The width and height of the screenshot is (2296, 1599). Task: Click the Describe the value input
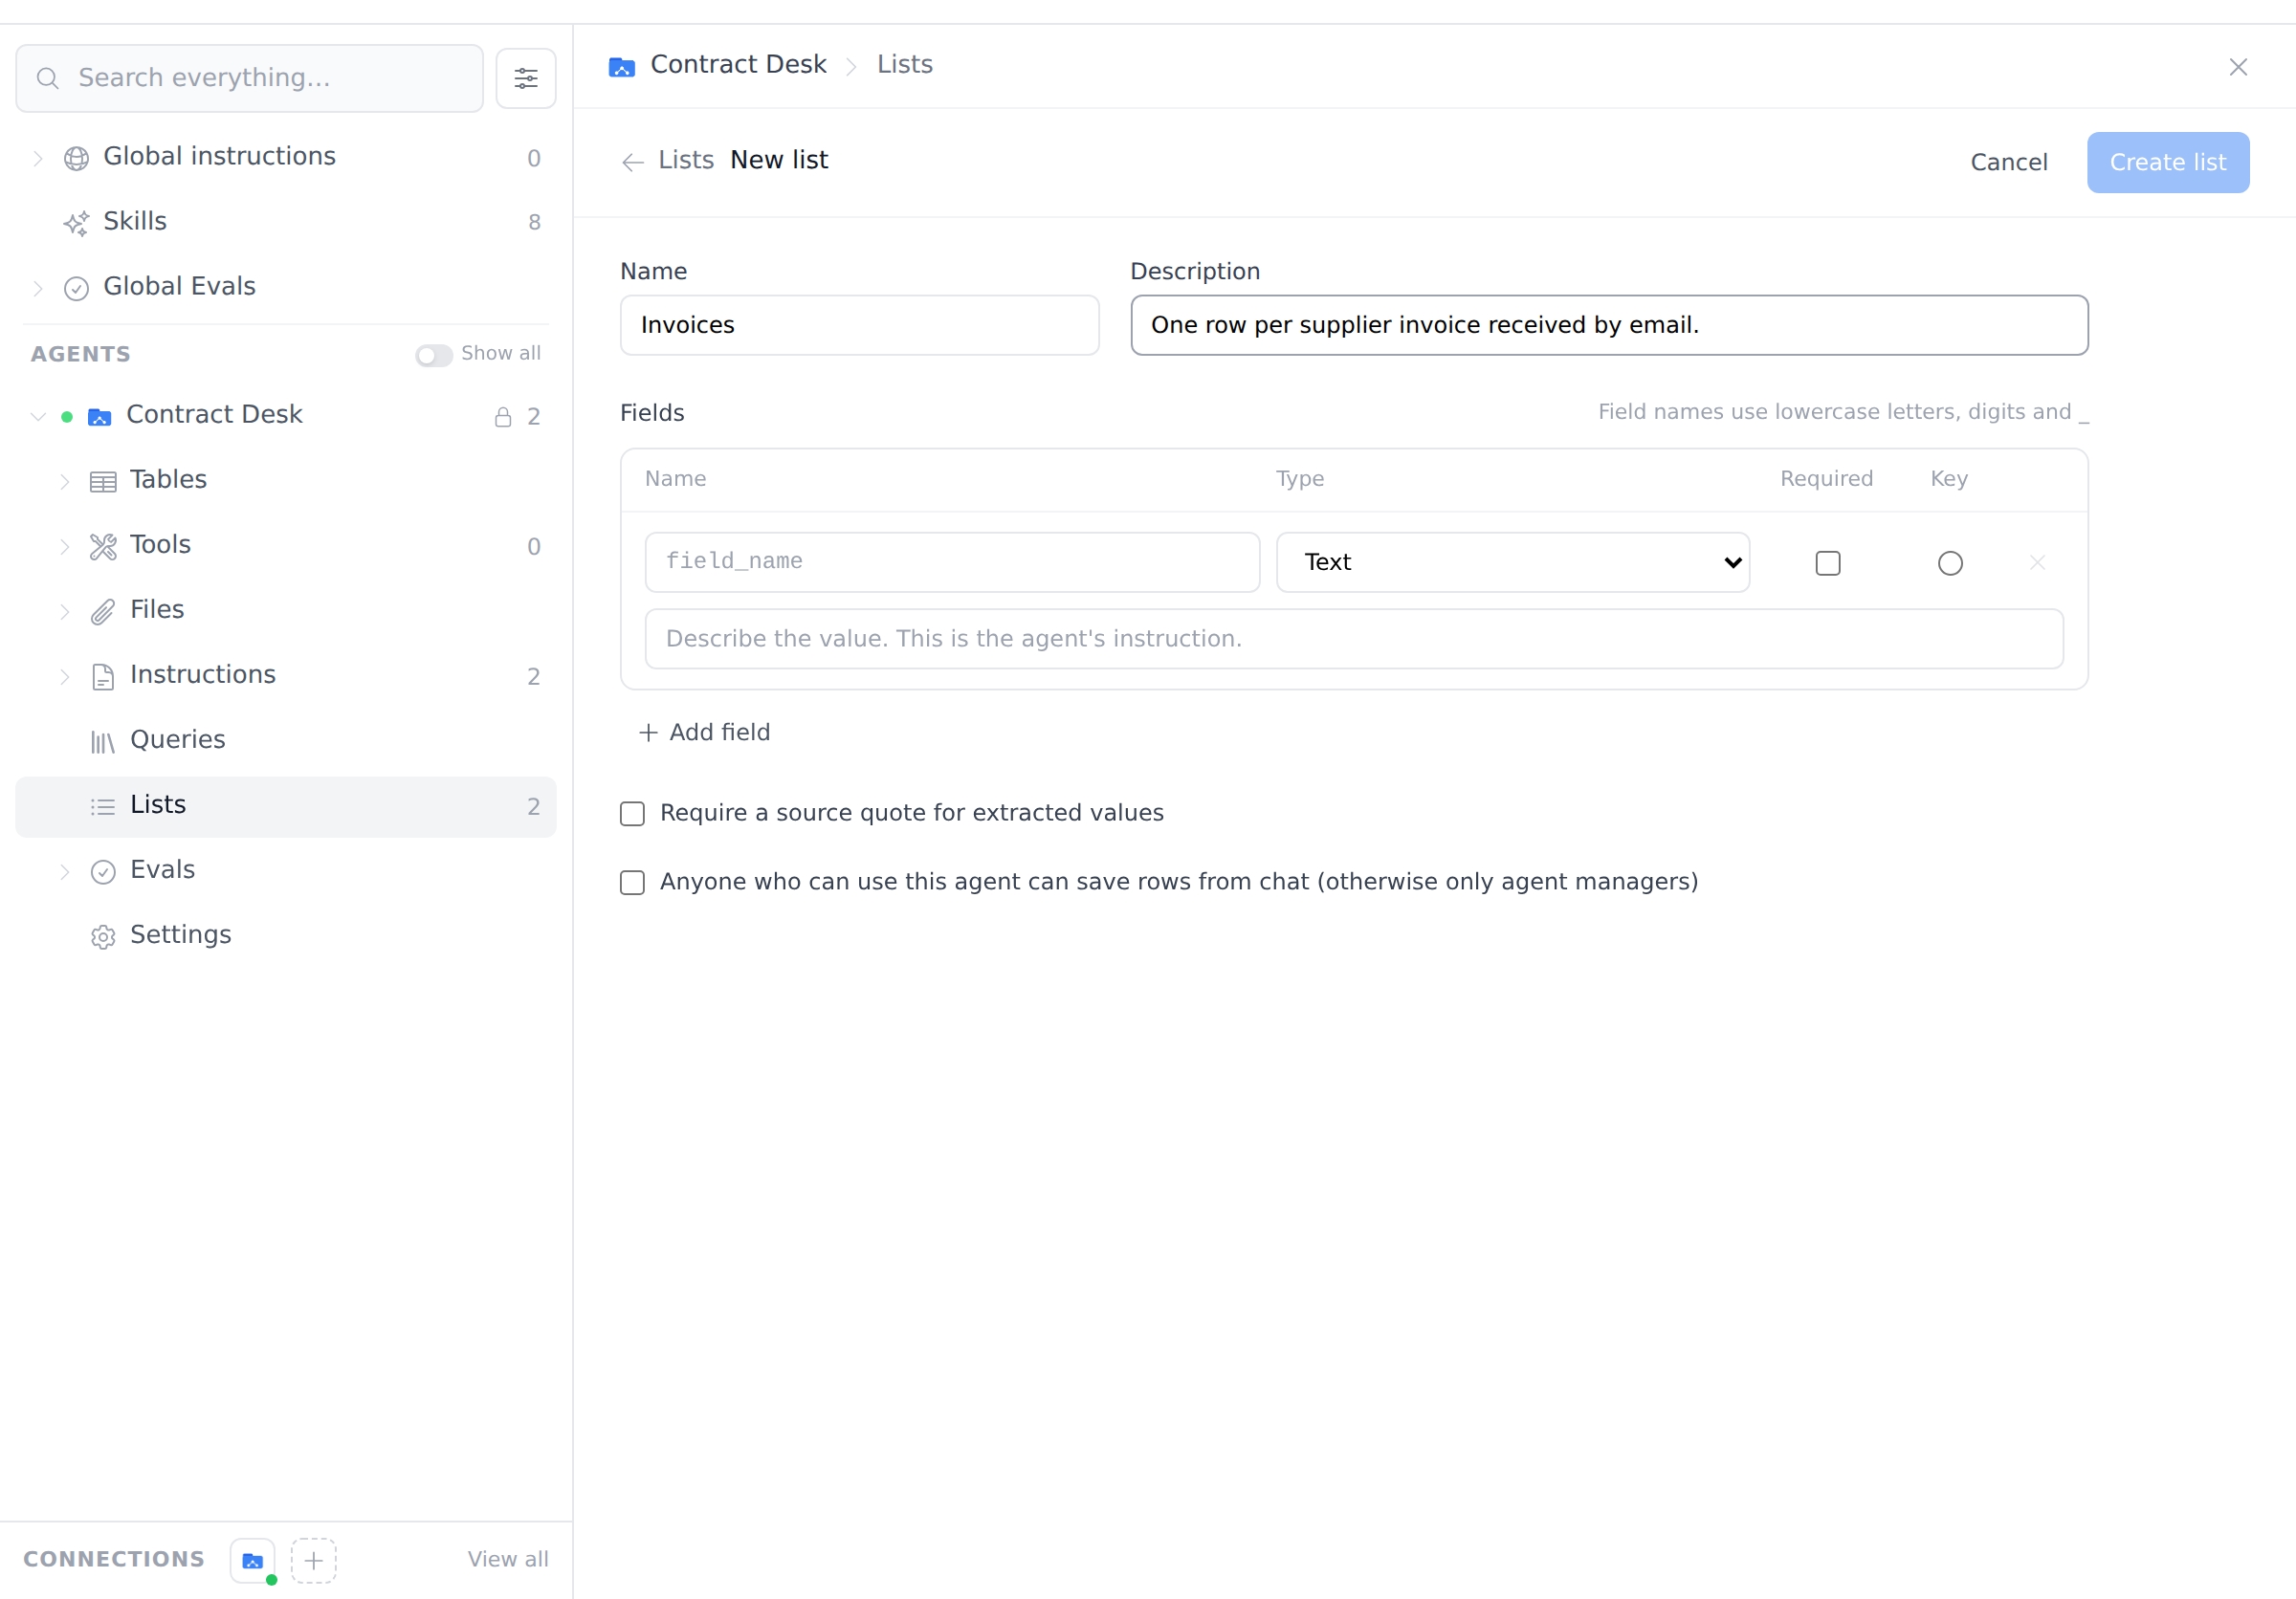[1354, 639]
